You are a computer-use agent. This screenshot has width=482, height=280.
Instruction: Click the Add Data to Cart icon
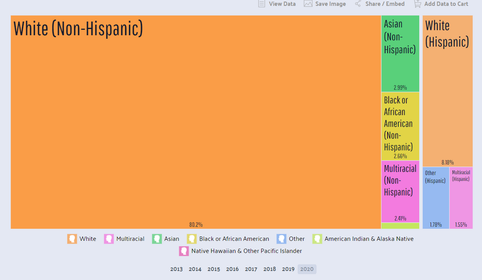[417, 4]
